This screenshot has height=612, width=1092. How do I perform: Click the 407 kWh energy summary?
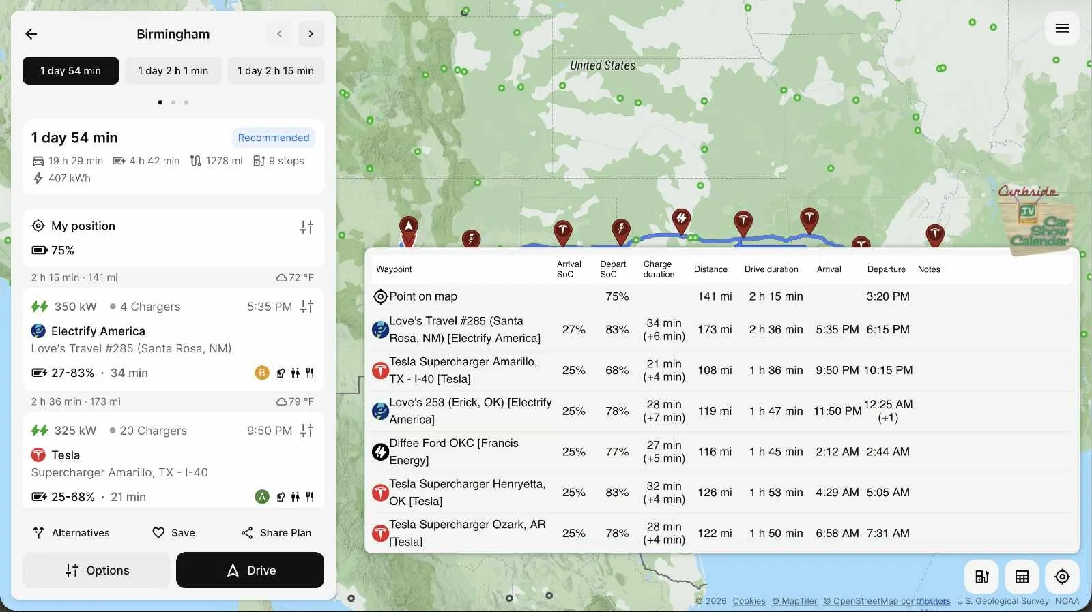point(62,178)
